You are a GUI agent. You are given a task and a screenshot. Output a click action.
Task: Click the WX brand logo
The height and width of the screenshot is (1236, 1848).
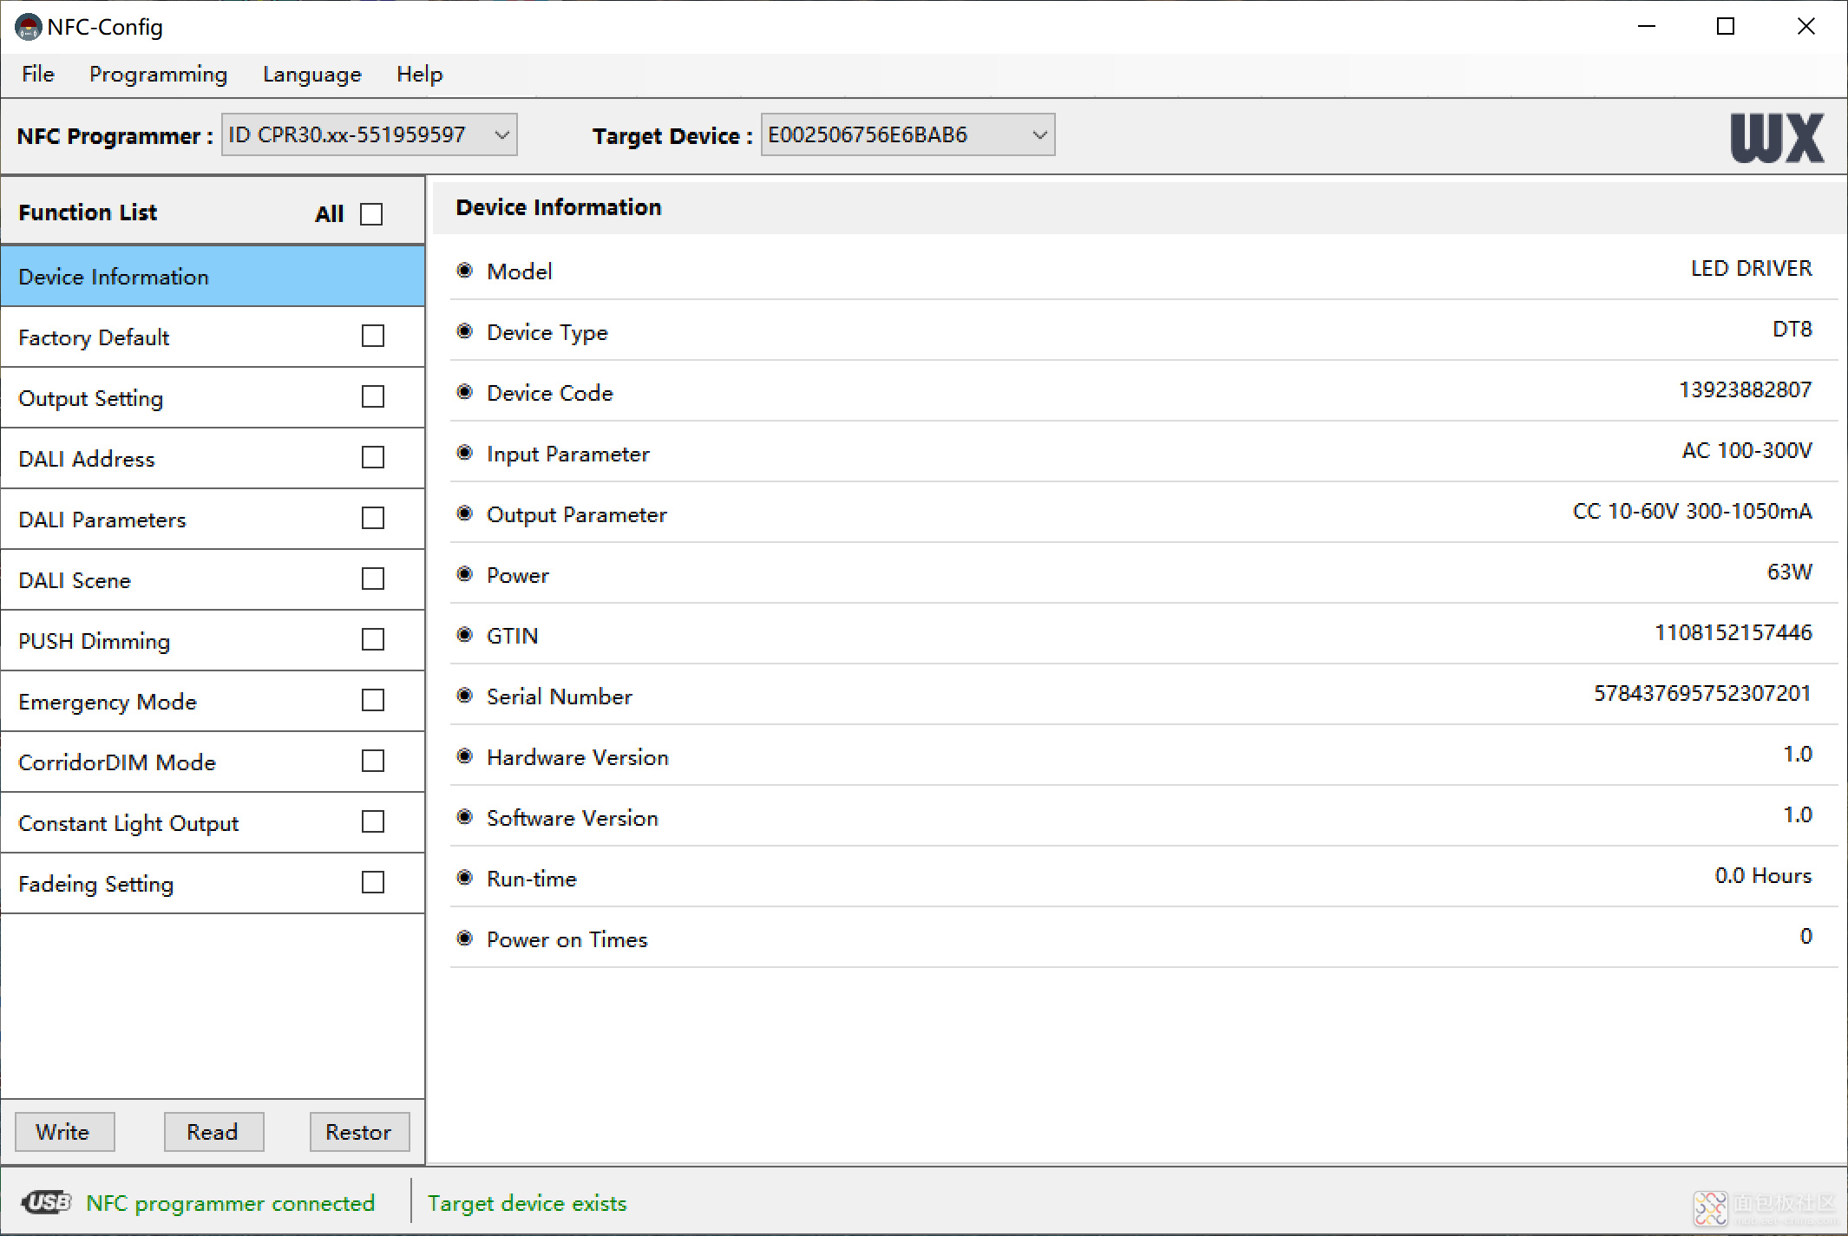coord(1777,138)
